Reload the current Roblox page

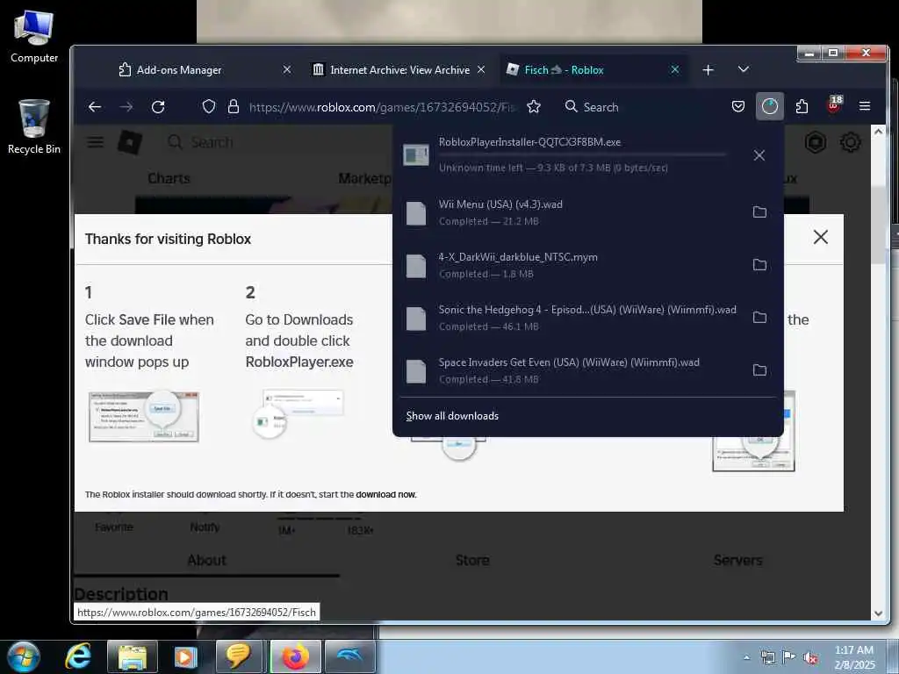[x=158, y=106]
